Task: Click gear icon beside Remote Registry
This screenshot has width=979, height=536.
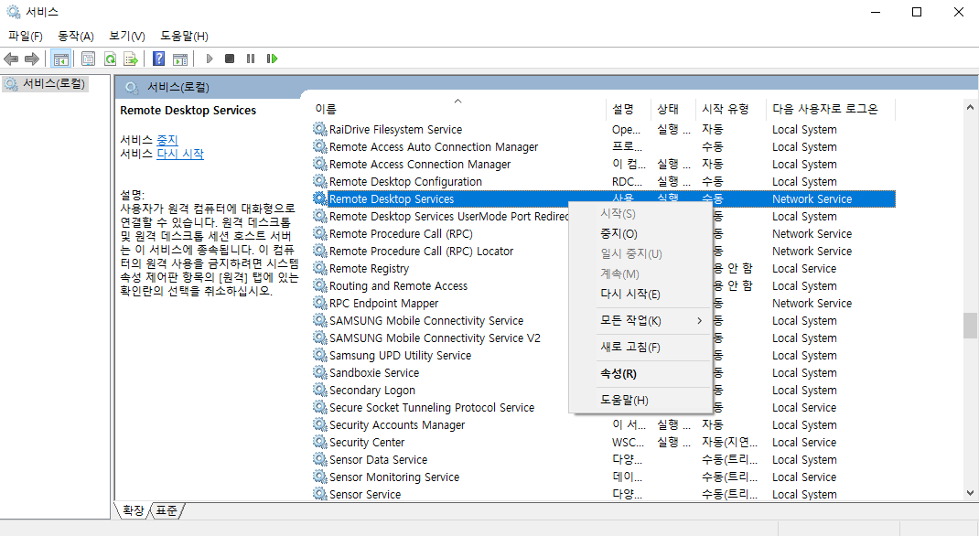Action: pyautogui.click(x=319, y=268)
